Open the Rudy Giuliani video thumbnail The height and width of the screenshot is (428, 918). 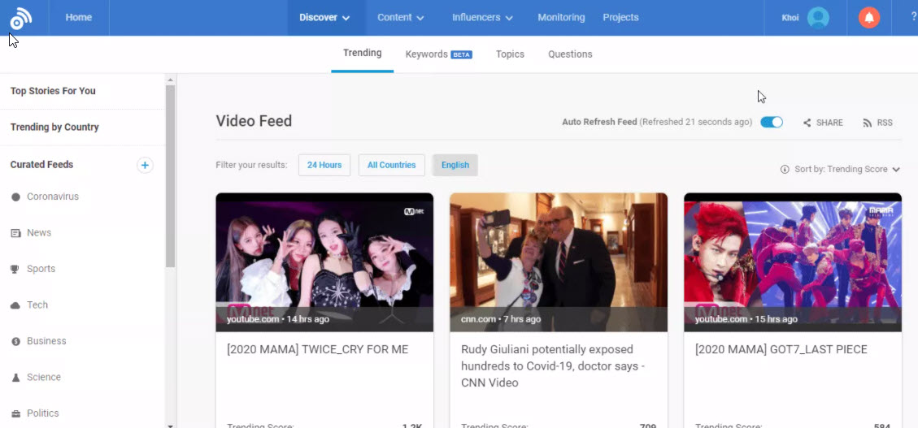[x=559, y=262]
